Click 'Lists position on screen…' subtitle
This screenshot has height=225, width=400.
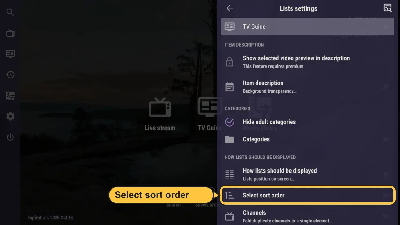coord(268,179)
